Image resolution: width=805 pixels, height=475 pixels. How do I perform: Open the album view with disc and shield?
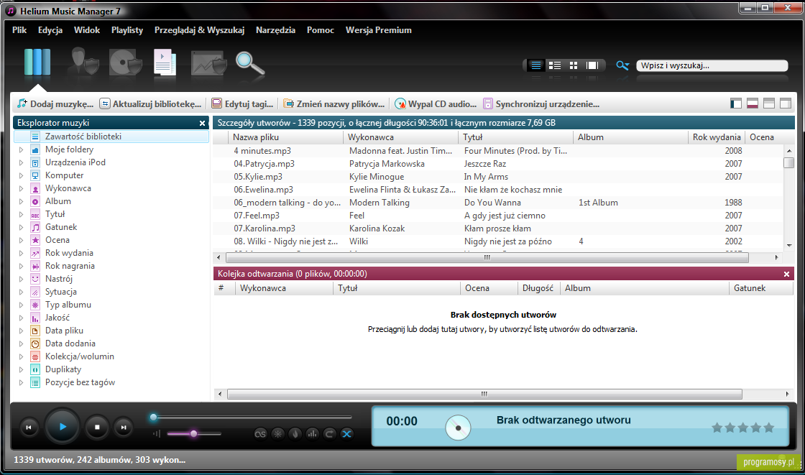pyautogui.click(x=125, y=62)
